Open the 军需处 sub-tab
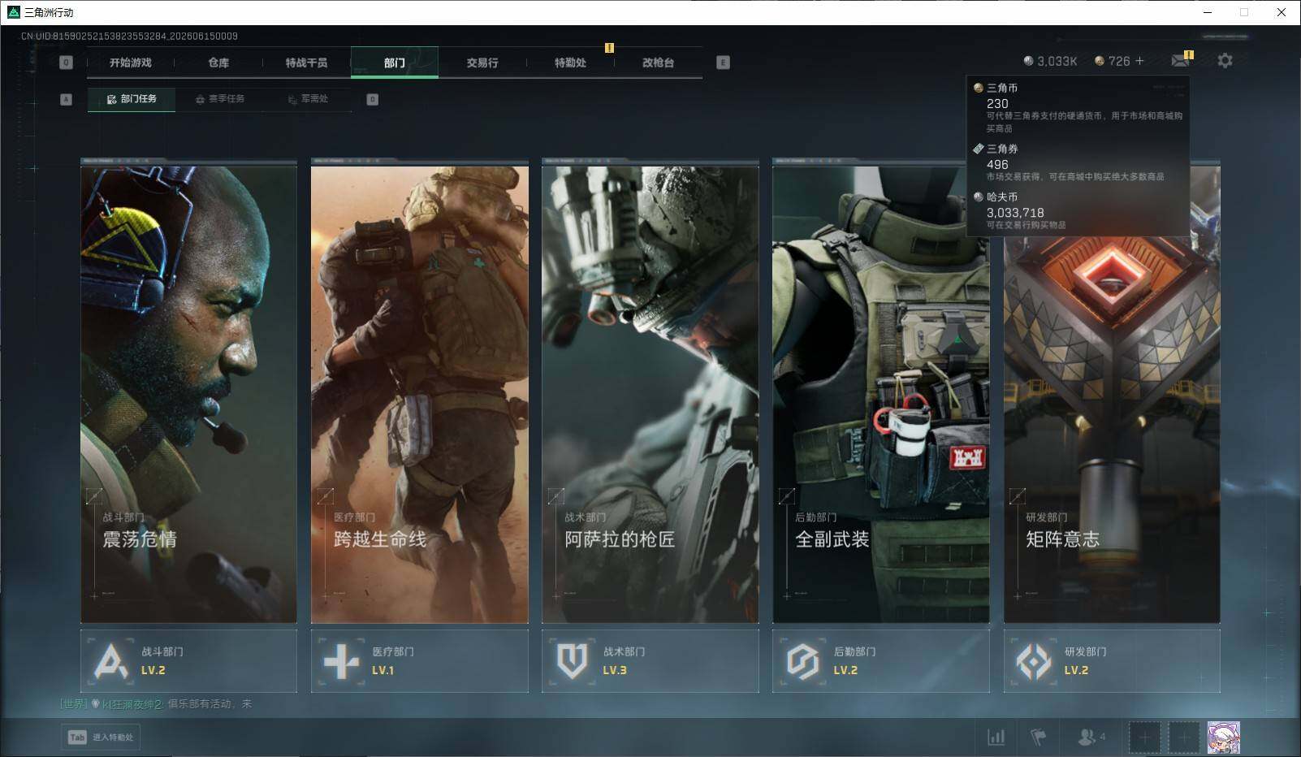Image resolution: width=1301 pixels, height=757 pixels. (x=308, y=99)
